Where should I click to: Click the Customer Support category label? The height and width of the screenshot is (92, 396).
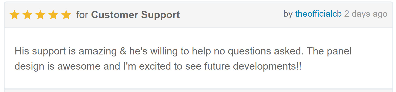coord(135,15)
